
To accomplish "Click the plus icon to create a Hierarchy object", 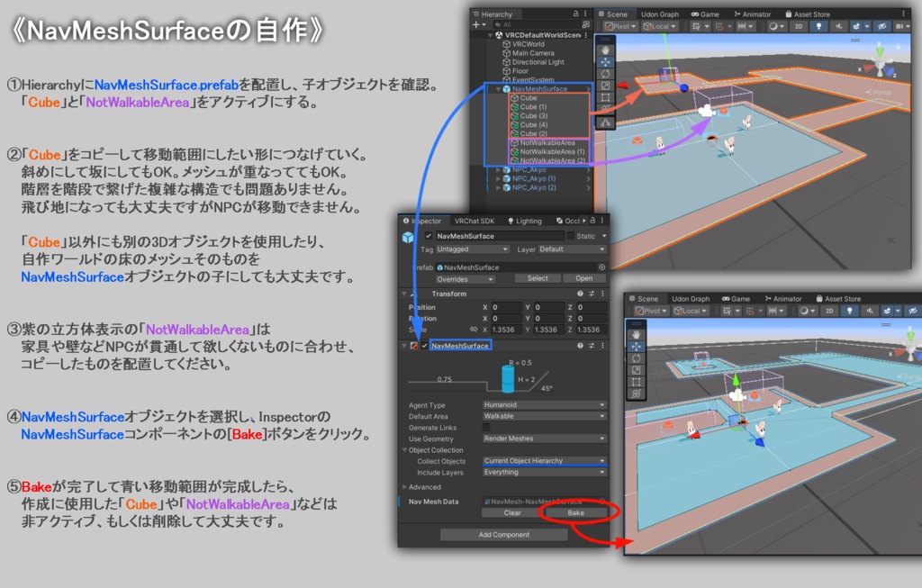I will [475, 23].
